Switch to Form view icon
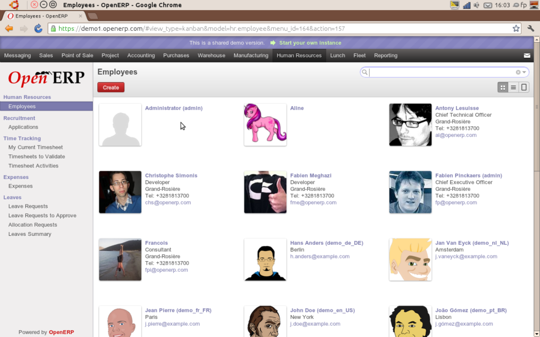Viewport: 540px width, 337px height. [x=524, y=88]
